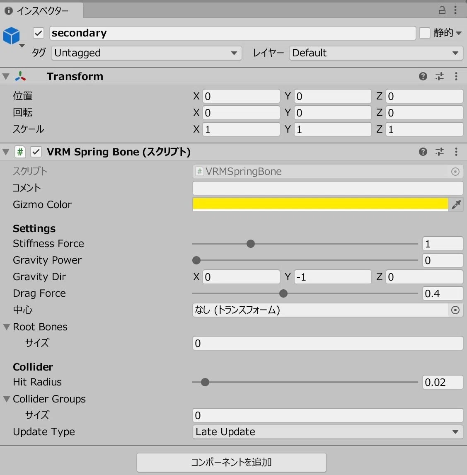Open Transform component three-dot menu
The width and height of the screenshot is (467, 475).
pyautogui.click(x=456, y=76)
